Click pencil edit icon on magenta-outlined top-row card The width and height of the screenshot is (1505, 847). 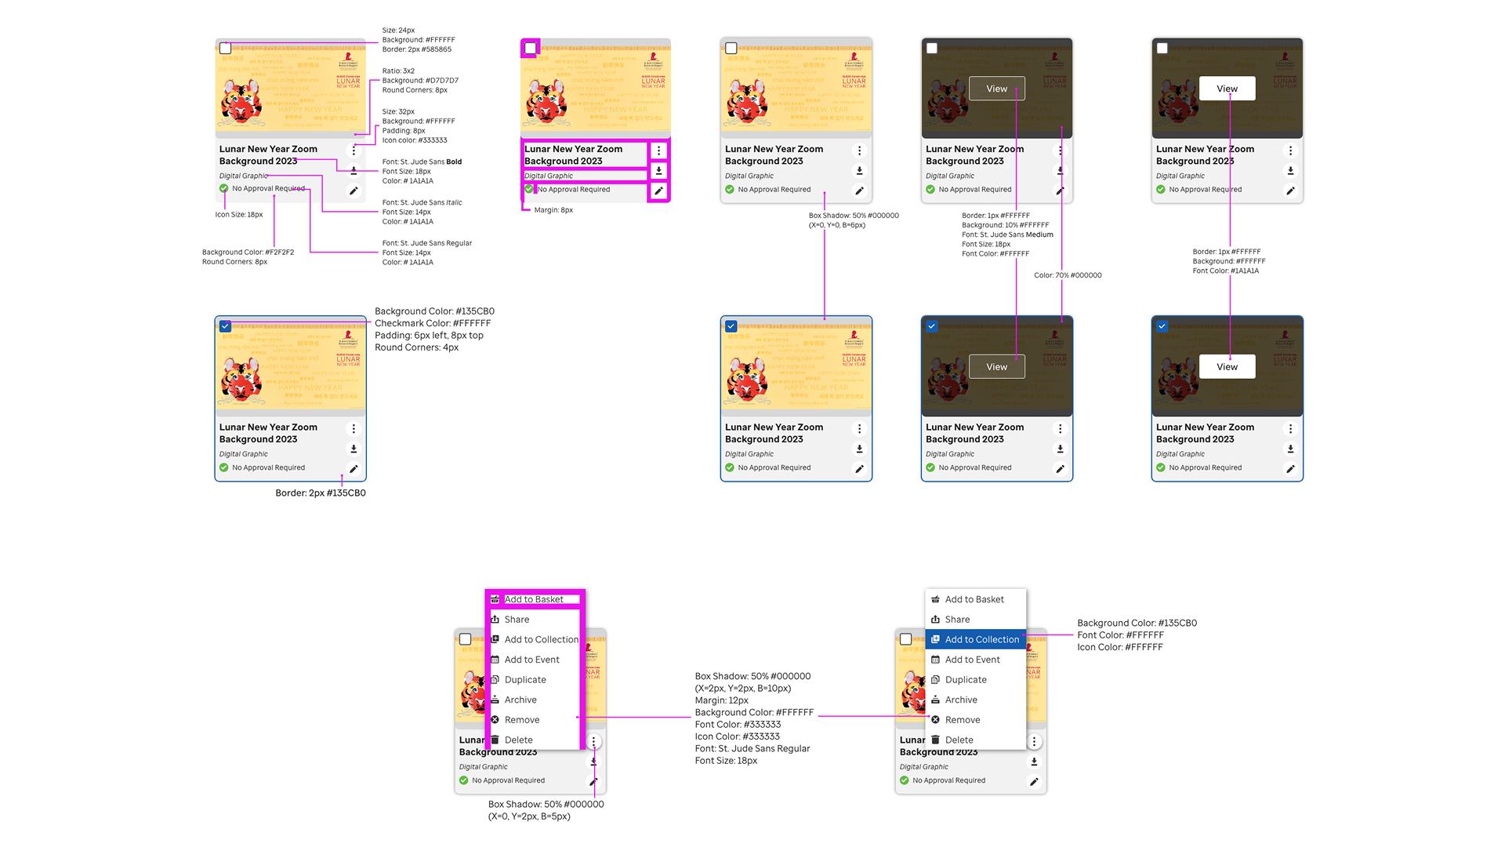point(658,191)
